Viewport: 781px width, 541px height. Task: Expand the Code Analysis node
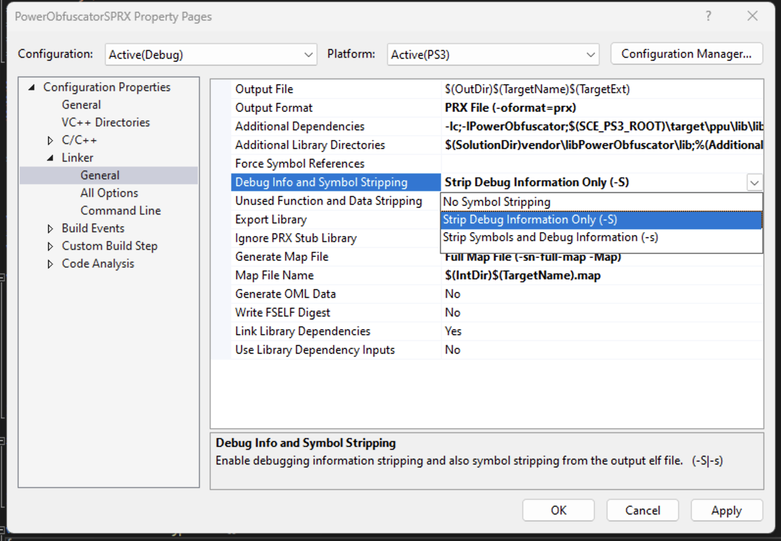coord(50,264)
